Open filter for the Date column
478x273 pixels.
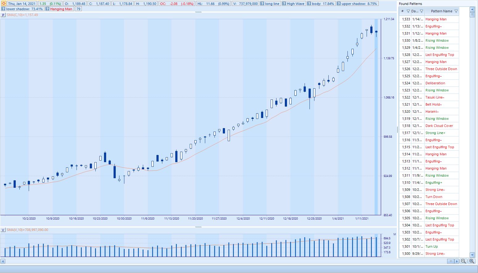(422, 11)
